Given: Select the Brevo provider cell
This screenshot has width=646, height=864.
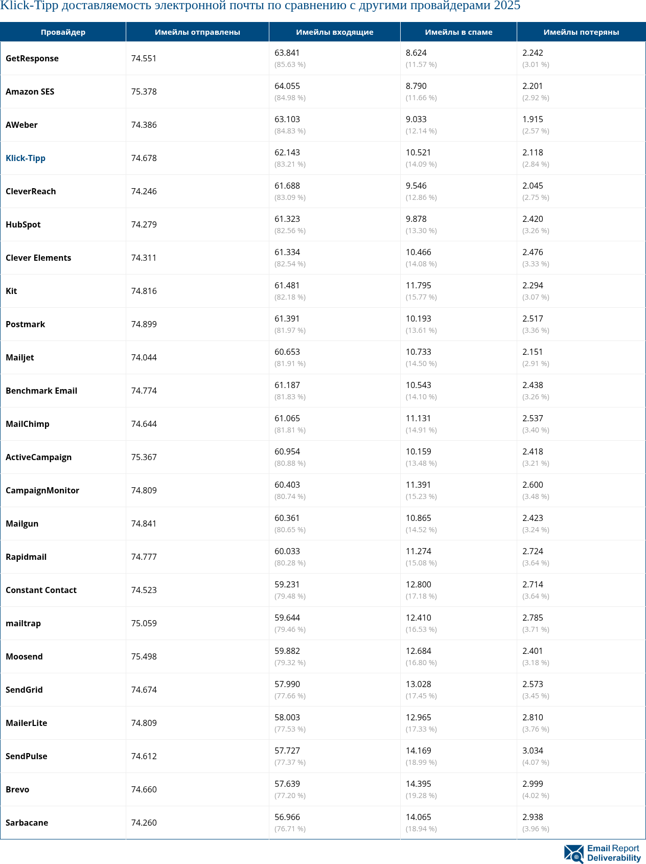Looking at the screenshot, I should [63, 789].
